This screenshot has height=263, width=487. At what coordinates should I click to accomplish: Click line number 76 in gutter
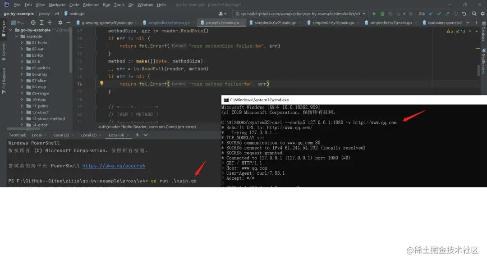79,84
